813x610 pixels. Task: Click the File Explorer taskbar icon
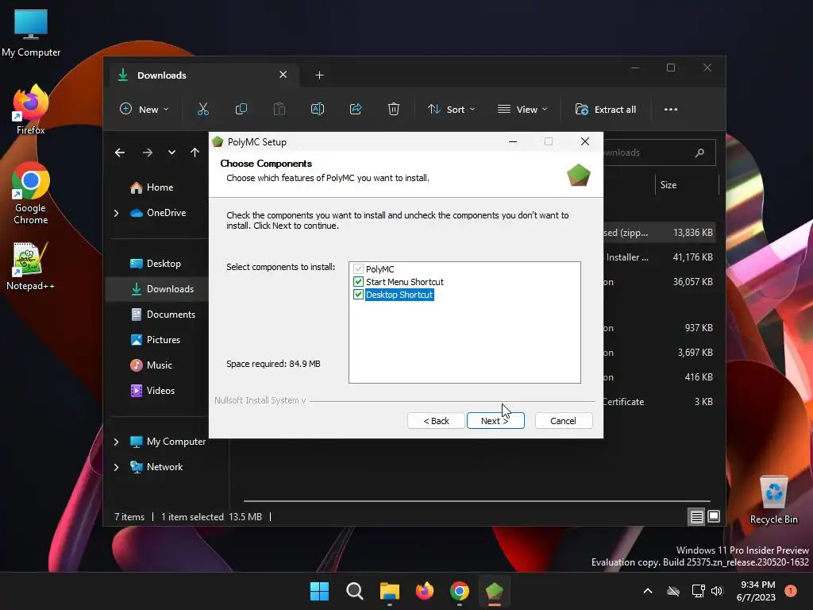pos(389,591)
